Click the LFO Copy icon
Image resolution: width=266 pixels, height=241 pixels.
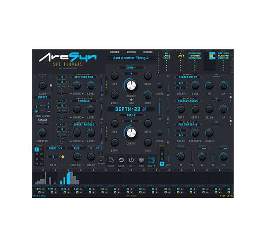(x=101, y=154)
